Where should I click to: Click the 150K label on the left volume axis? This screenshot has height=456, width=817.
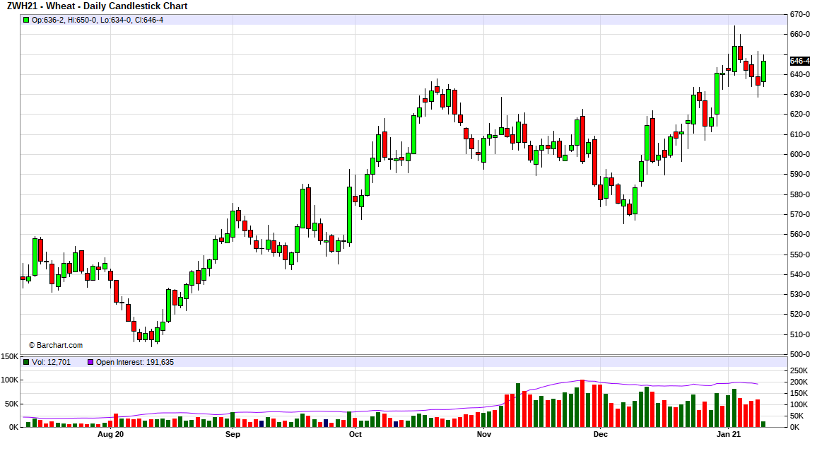coord(9,357)
